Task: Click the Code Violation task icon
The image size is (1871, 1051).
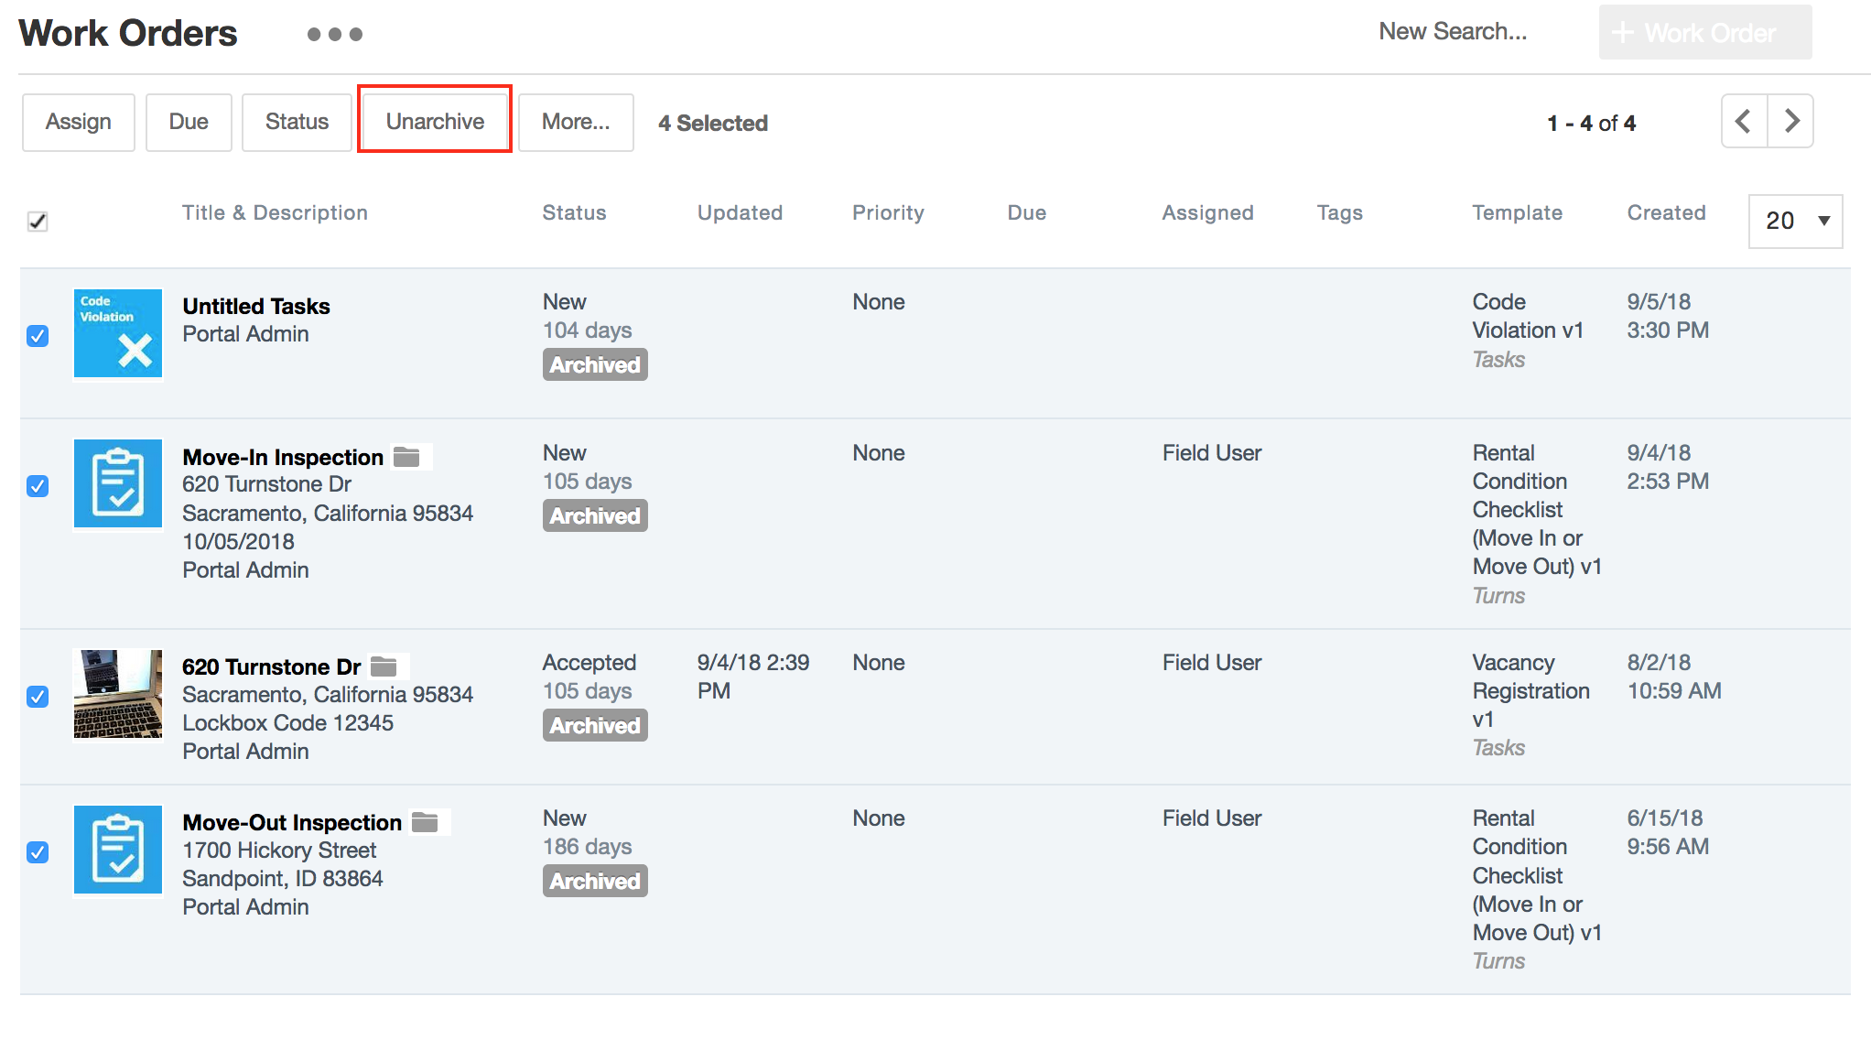Action: tap(118, 333)
